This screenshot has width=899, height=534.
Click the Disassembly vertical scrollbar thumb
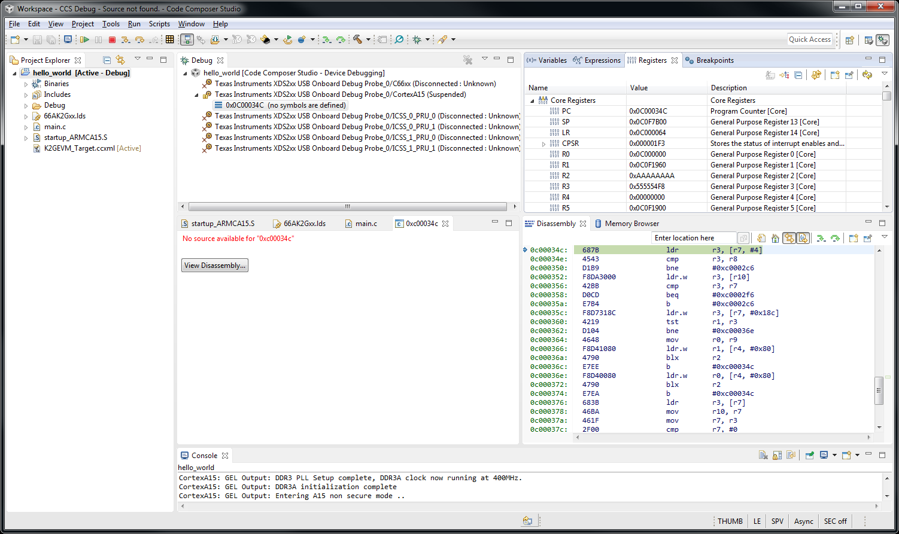(879, 390)
